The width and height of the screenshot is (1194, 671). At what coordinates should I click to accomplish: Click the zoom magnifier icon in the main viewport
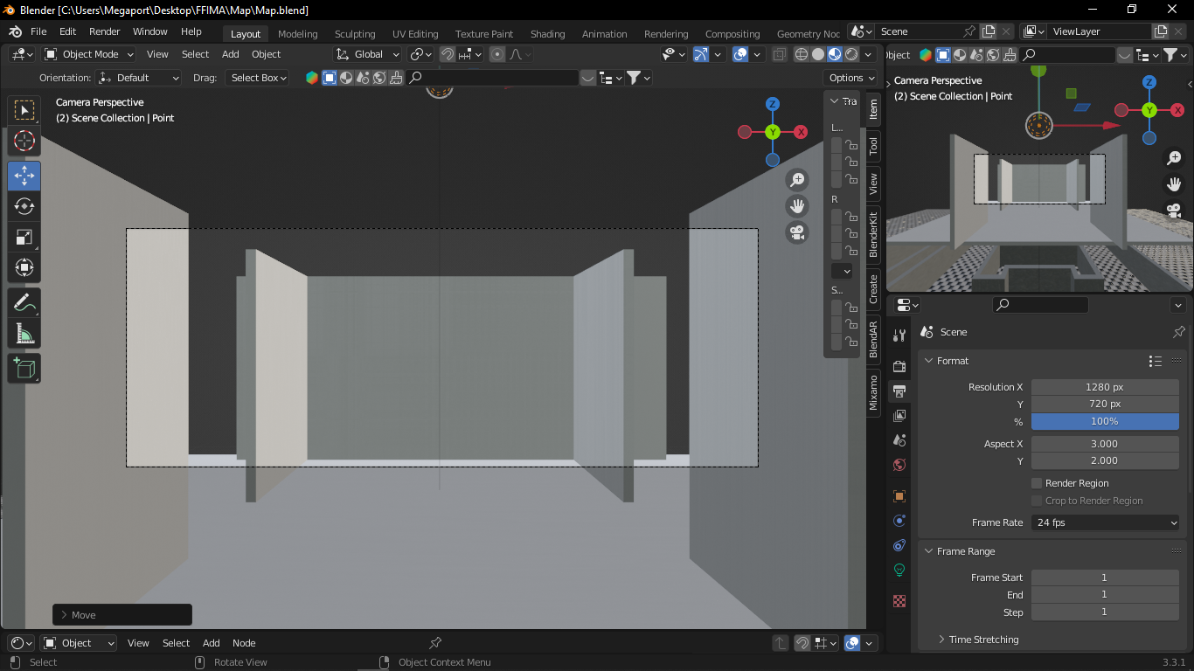coord(797,180)
